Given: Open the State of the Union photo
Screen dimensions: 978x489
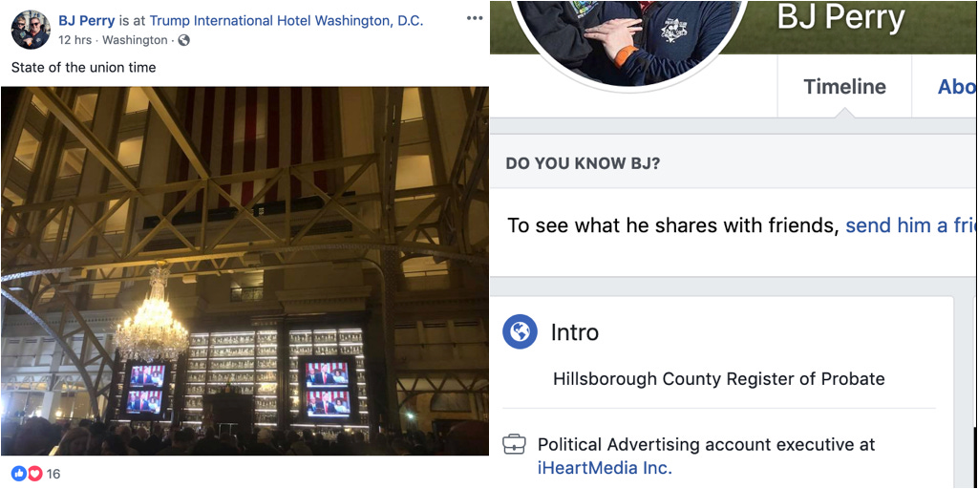Looking at the screenshot, I should click(x=244, y=270).
